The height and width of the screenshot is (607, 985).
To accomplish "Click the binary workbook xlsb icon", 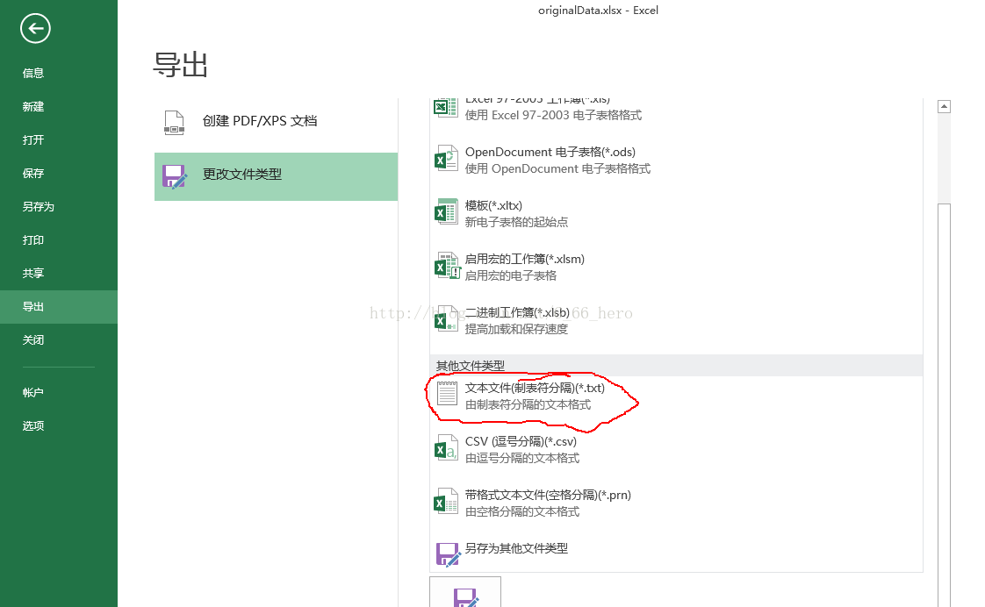I will (446, 319).
